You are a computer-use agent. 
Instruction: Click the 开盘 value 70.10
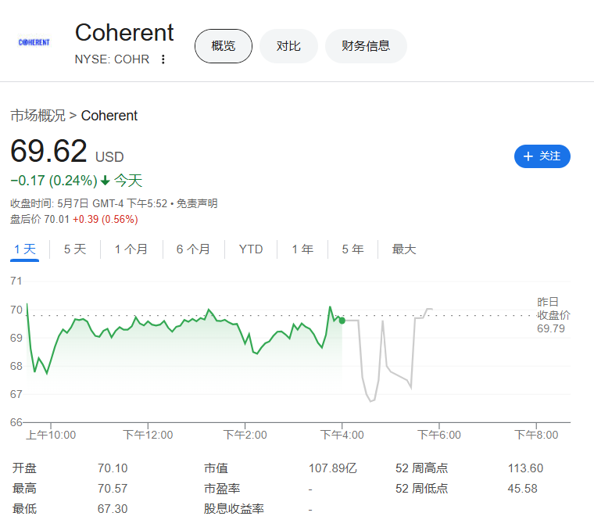click(x=113, y=468)
